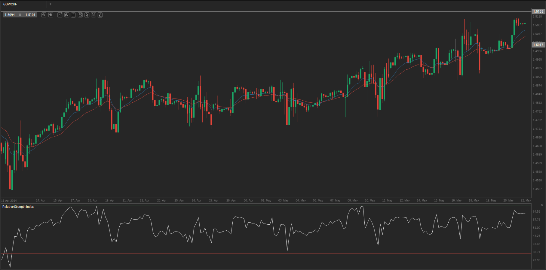Select the pencil draw tool icon
Viewport: 546px width, 270px height.
pyautogui.click(x=100, y=15)
